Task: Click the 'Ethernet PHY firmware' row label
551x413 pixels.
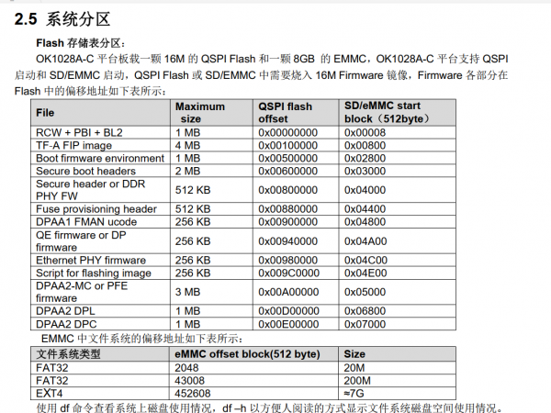Action: (90, 260)
